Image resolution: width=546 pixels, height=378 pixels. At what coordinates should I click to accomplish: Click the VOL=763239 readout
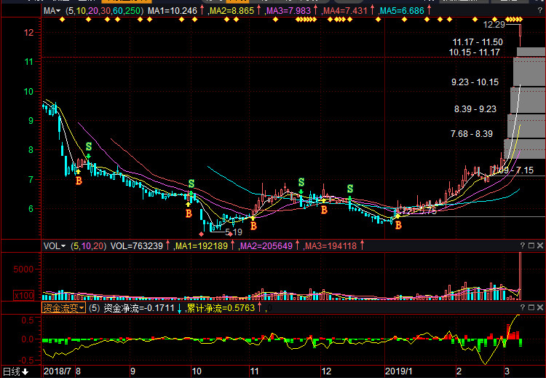coord(137,246)
